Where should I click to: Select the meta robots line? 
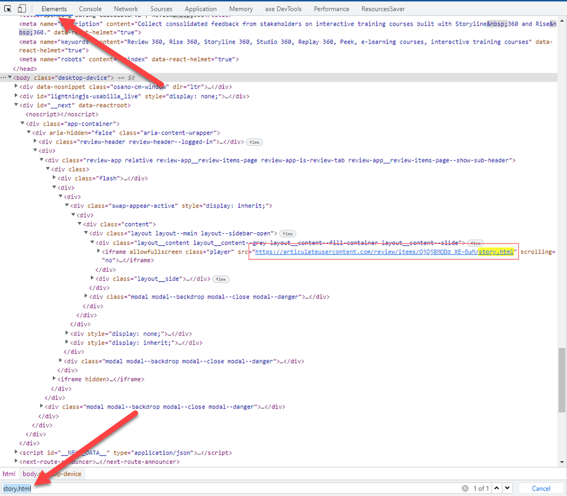point(129,59)
